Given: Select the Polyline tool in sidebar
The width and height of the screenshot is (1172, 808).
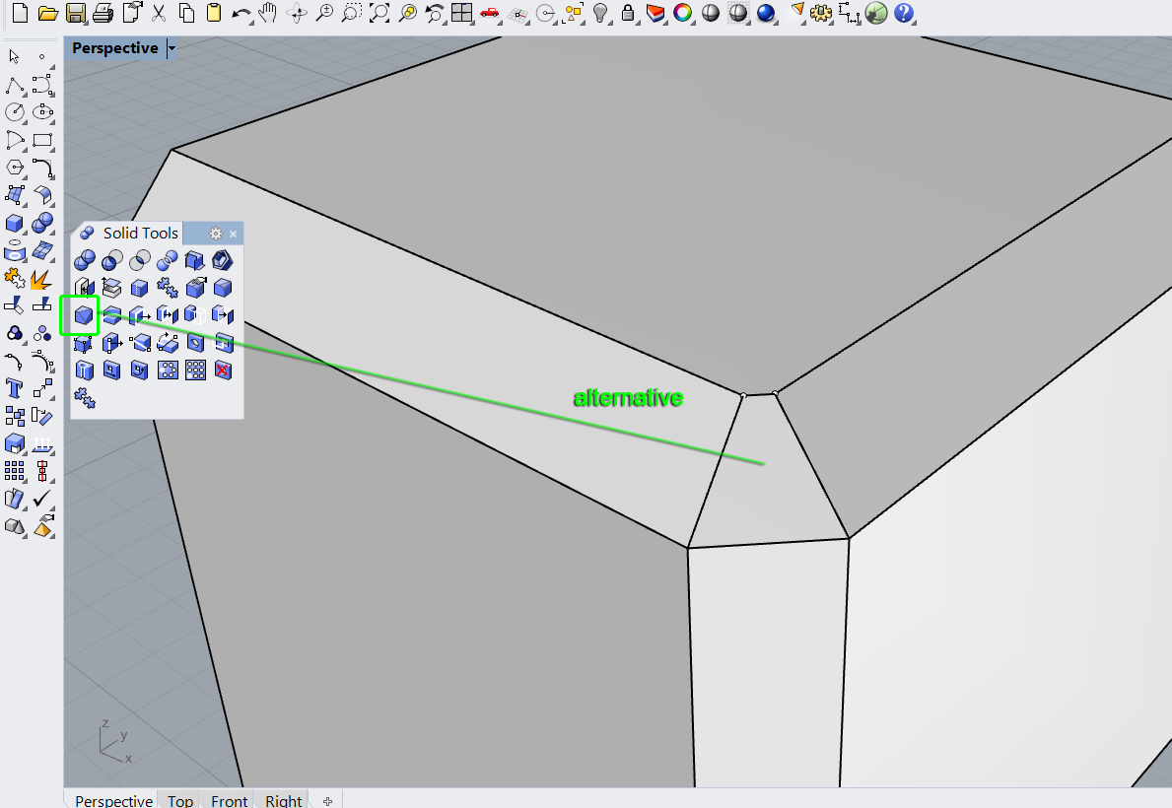Looking at the screenshot, I should (15, 85).
